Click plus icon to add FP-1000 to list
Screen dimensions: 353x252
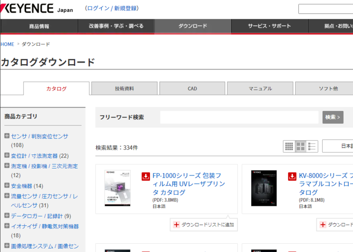click(x=176, y=225)
